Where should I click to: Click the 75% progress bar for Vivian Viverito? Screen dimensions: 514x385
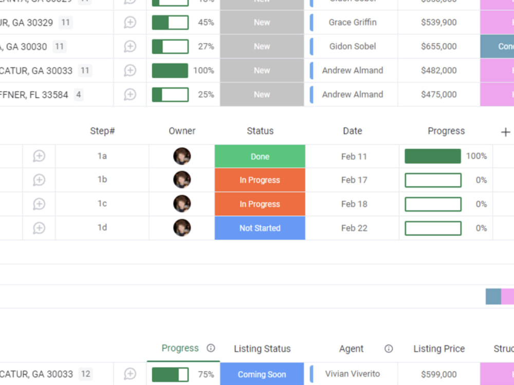tap(170, 374)
